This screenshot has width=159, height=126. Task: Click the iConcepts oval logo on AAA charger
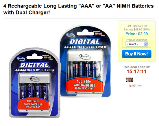tap(85, 57)
